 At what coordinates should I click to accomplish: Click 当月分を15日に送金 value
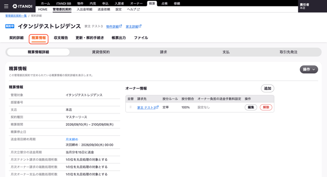click(80, 152)
